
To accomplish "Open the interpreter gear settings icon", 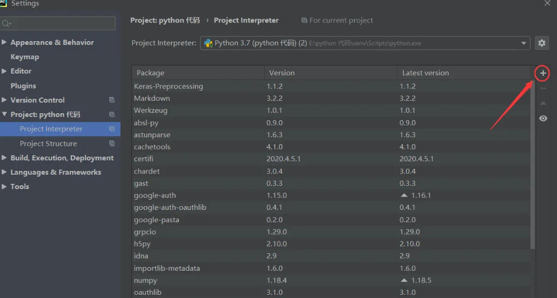I will click(x=542, y=43).
